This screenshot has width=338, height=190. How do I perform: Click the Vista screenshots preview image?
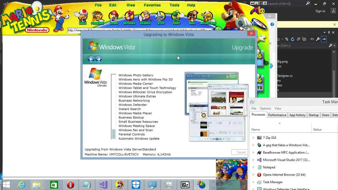[217, 107]
